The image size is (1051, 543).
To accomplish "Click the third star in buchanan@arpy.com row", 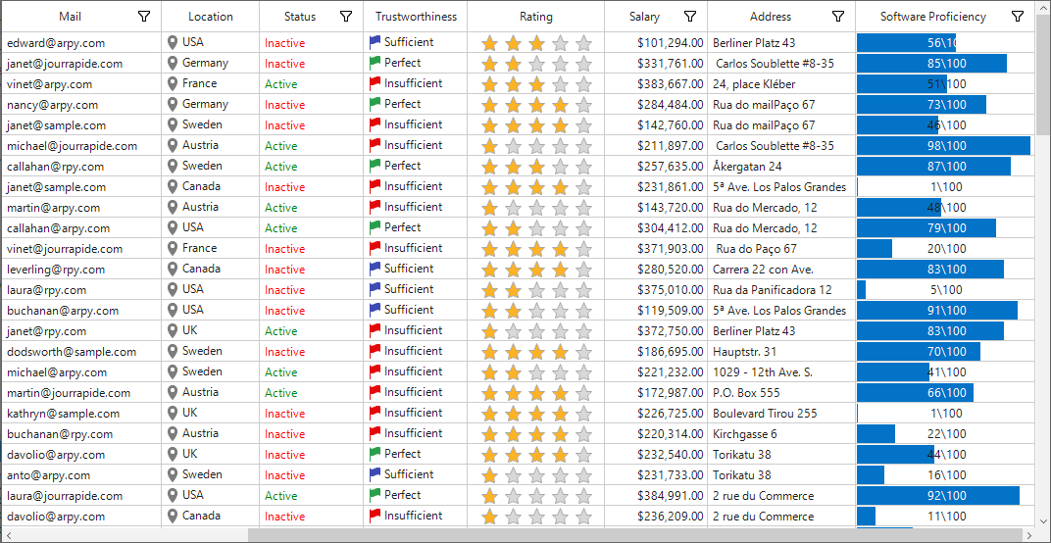I will (x=537, y=312).
